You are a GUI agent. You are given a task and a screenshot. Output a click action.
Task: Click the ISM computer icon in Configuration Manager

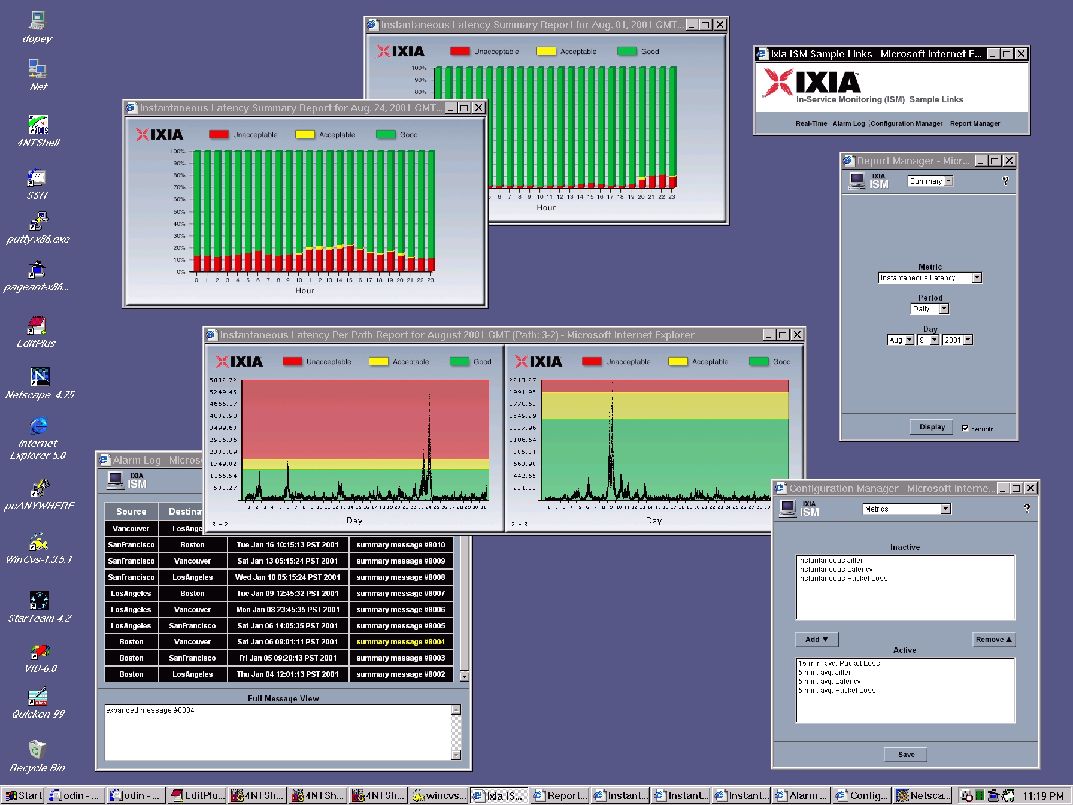[787, 509]
